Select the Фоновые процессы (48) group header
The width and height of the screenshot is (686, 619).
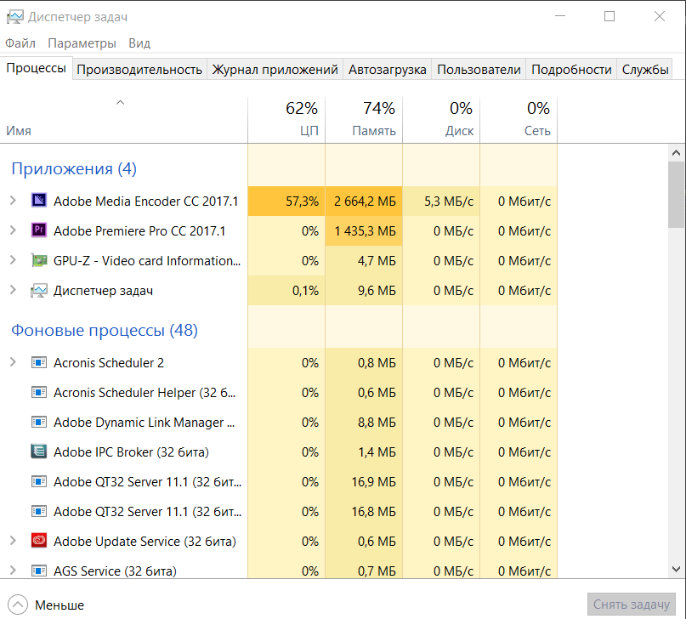[105, 330]
